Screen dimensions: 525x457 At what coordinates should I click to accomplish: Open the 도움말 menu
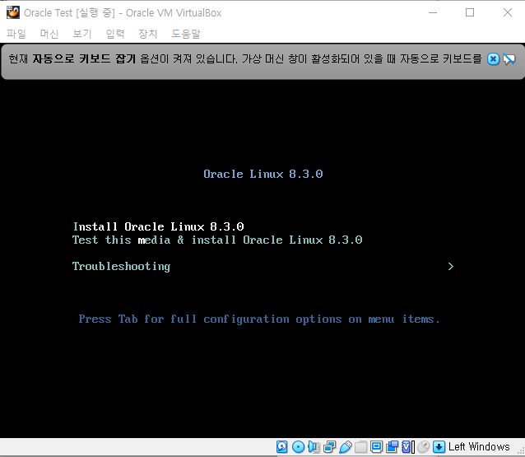click(186, 34)
